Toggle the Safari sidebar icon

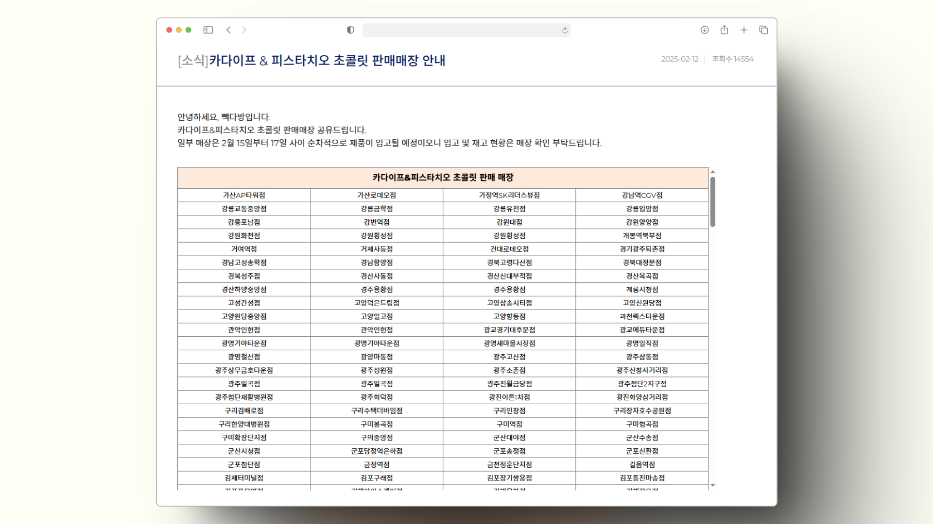point(208,30)
